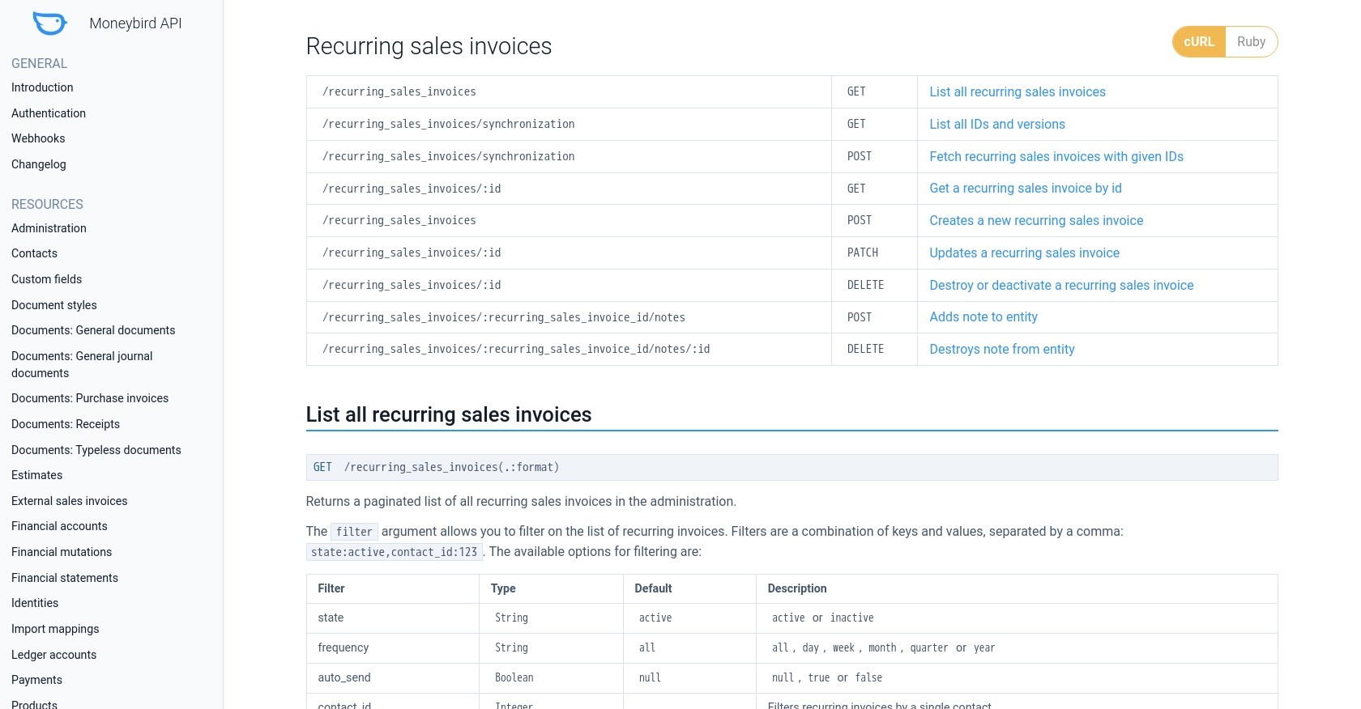Switch code examples to cURL
Screen dimensions: 1361x709
[x=1199, y=42]
